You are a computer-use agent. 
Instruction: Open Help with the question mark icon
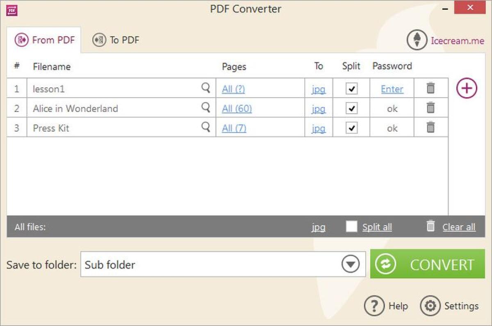[x=374, y=306]
